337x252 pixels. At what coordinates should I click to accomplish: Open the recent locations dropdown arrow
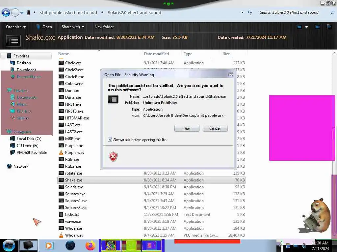(22, 13)
